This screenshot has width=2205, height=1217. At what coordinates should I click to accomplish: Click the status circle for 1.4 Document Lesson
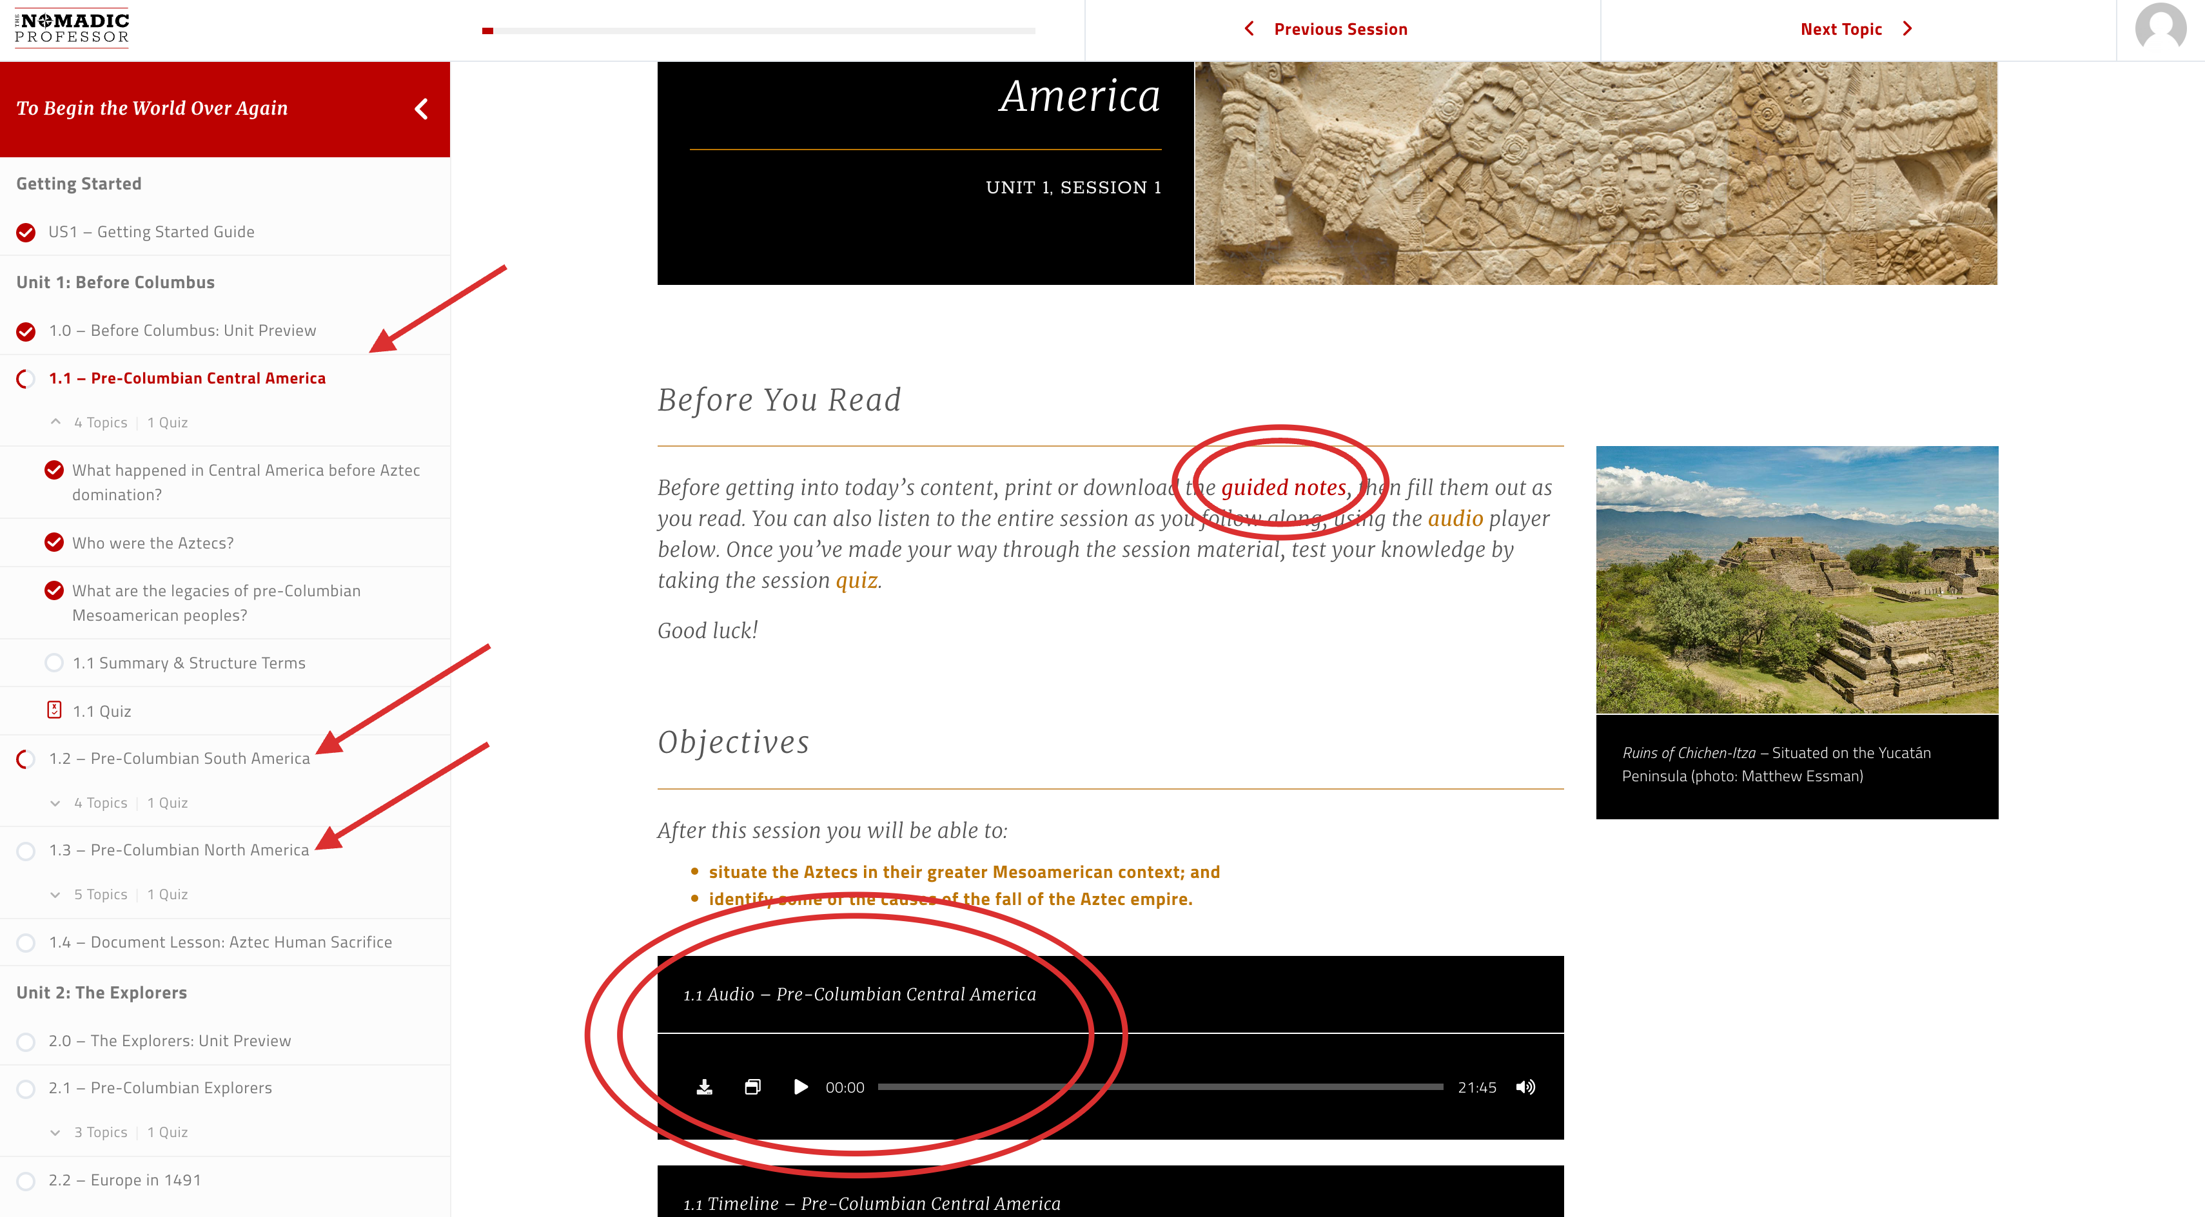pyautogui.click(x=26, y=942)
